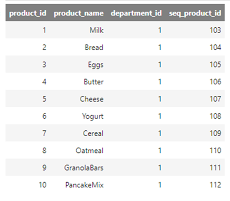Select seq_product_id value 110
The image size is (230, 201).
(215, 151)
